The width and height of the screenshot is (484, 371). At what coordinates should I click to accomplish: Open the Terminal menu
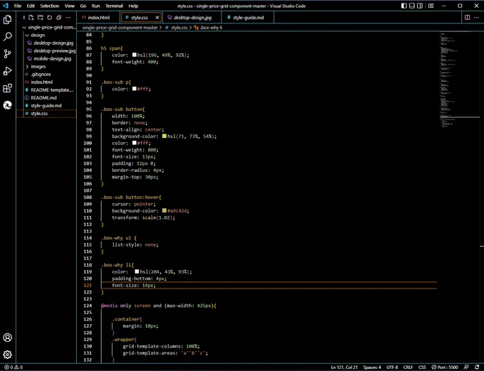[x=114, y=6]
